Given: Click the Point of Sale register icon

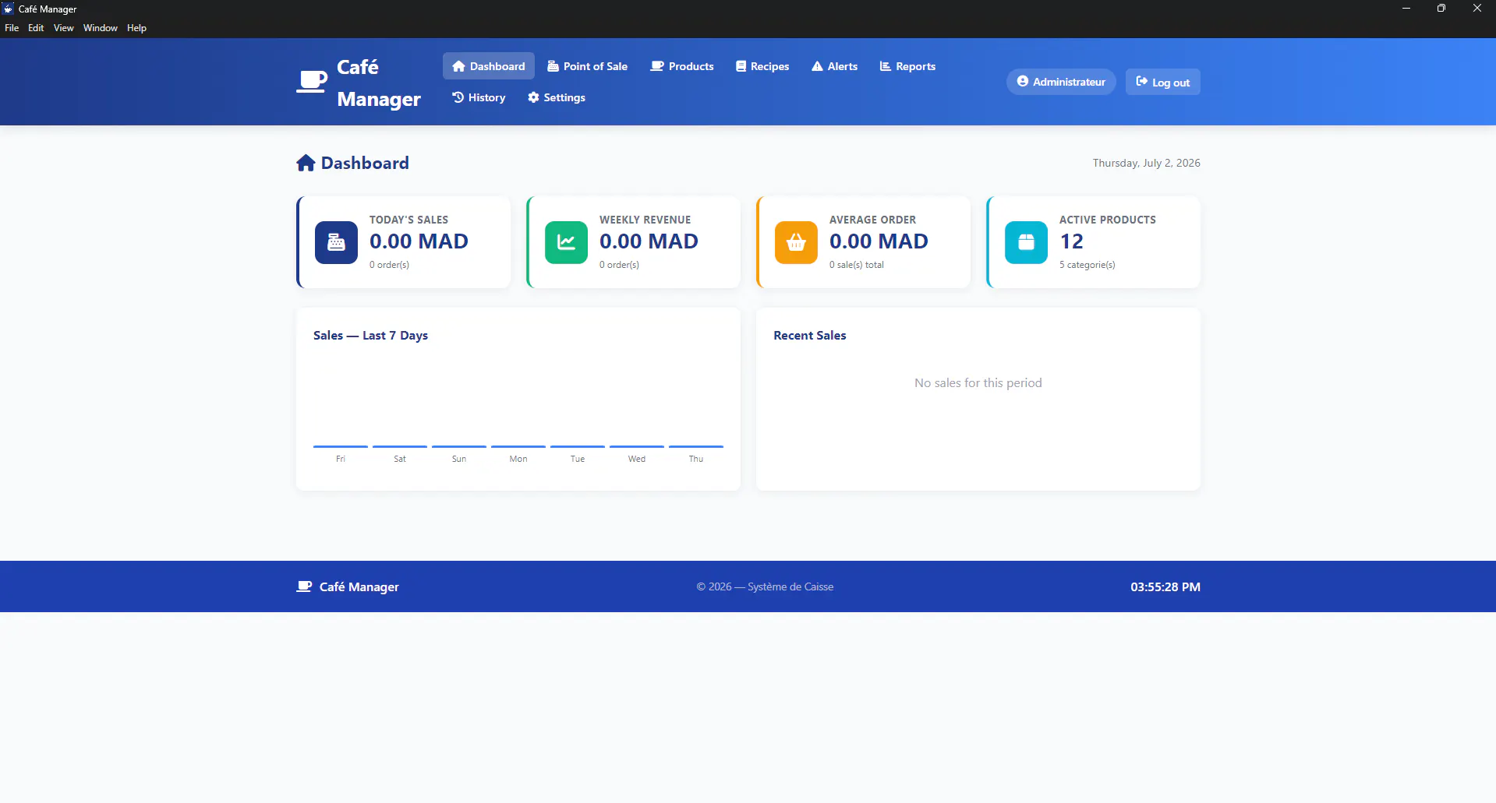Looking at the screenshot, I should pos(553,66).
